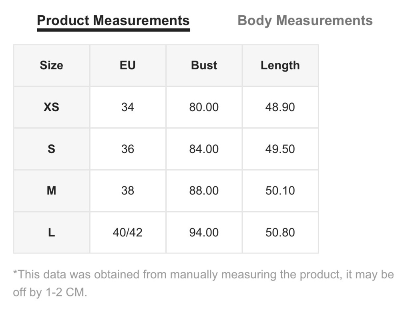The height and width of the screenshot is (312, 410).
Task: Click the Bust column header
Action: (x=204, y=65)
